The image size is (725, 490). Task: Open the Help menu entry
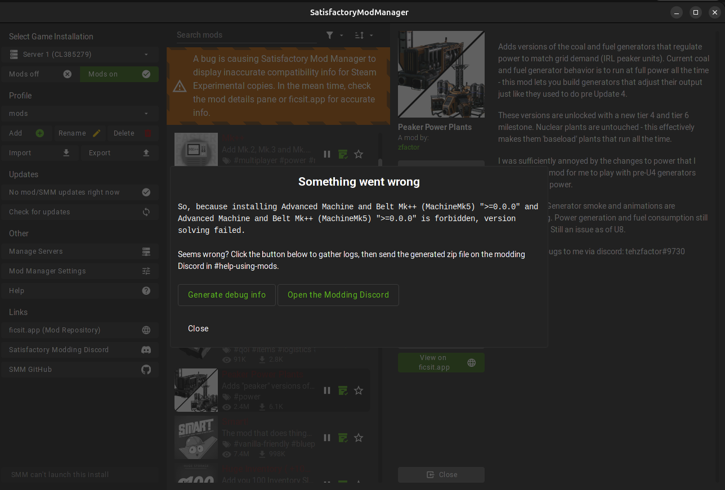click(x=79, y=291)
